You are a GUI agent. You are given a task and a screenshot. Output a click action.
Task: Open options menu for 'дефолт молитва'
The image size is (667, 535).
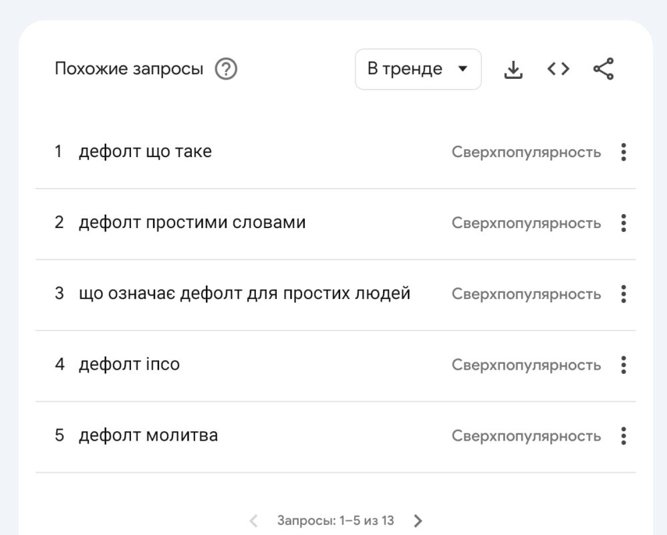click(623, 435)
